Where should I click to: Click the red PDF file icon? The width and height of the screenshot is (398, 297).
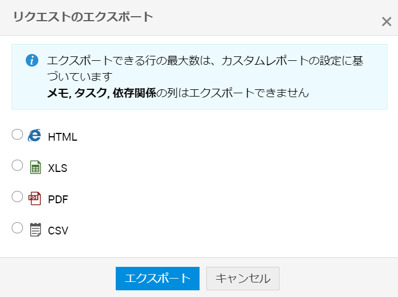35,198
